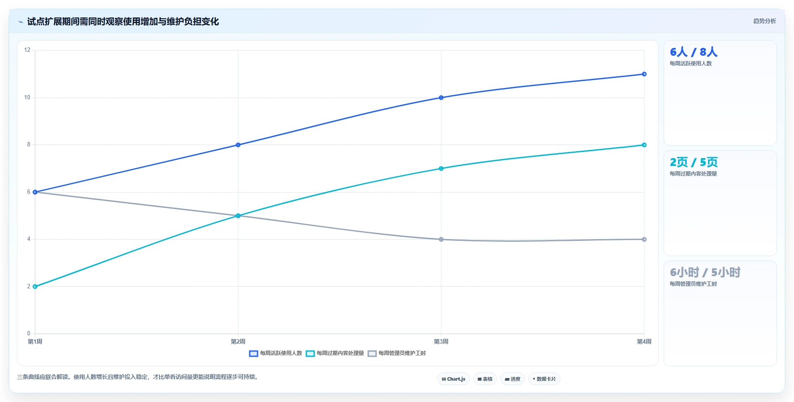Select the 表格 pill
Image resolution: width=794 pixels, height=402 pixels.
[485, 379]
